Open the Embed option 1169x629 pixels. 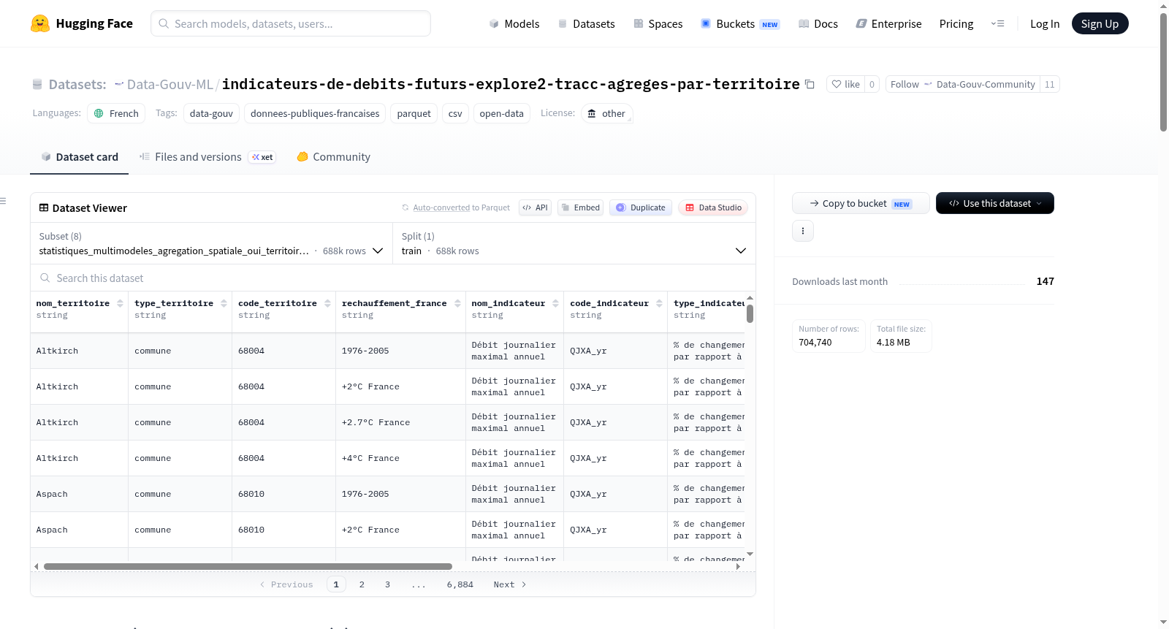point(580,207)
